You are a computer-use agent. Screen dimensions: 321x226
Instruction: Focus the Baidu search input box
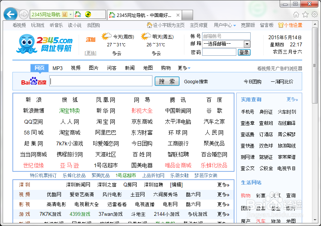pyautogui.click(x=101, y=81)
